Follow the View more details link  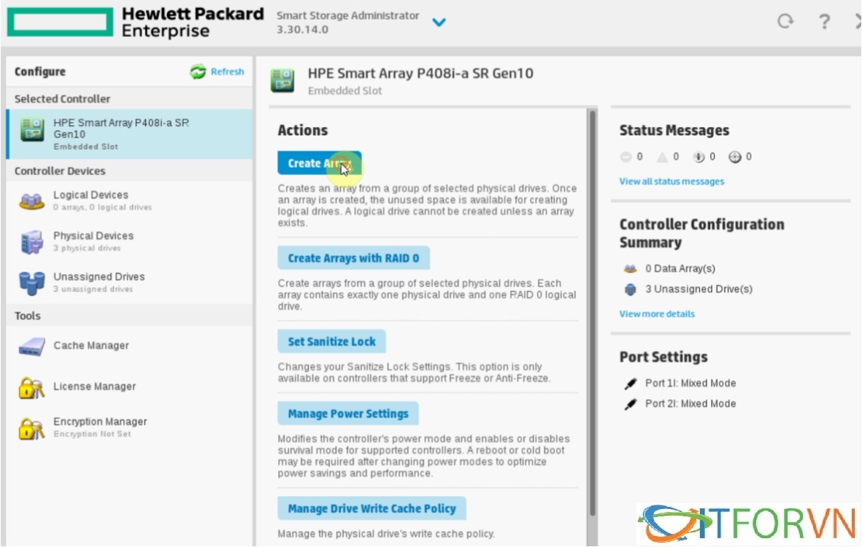(x=657, y=314)
